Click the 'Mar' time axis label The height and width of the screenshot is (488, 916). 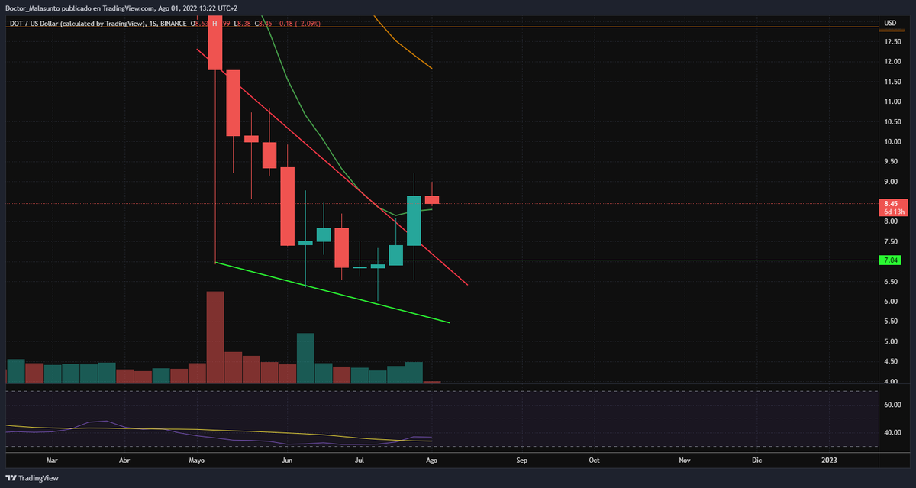coord(52,461)
